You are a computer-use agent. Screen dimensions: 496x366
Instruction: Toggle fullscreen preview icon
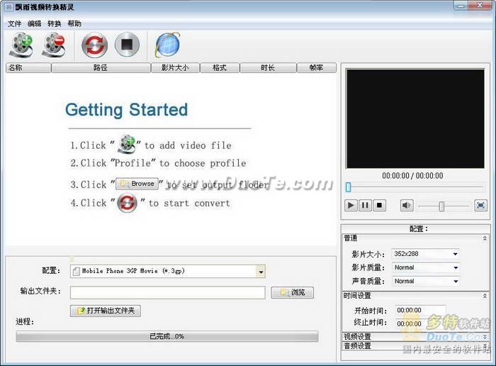[480, 206]
